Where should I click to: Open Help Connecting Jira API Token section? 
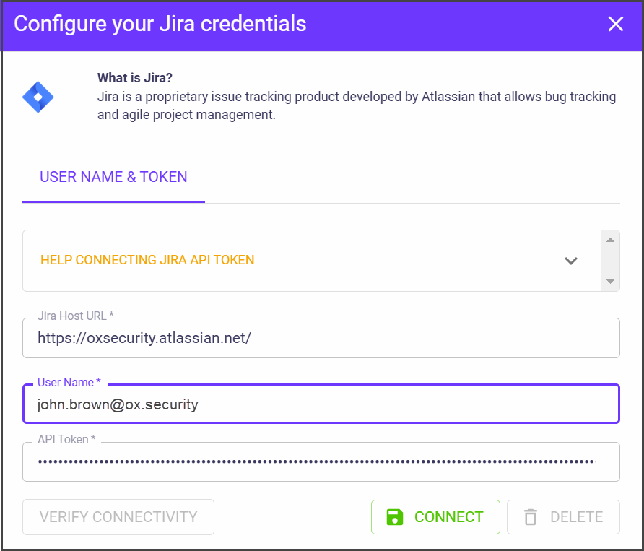pos(147,260)
